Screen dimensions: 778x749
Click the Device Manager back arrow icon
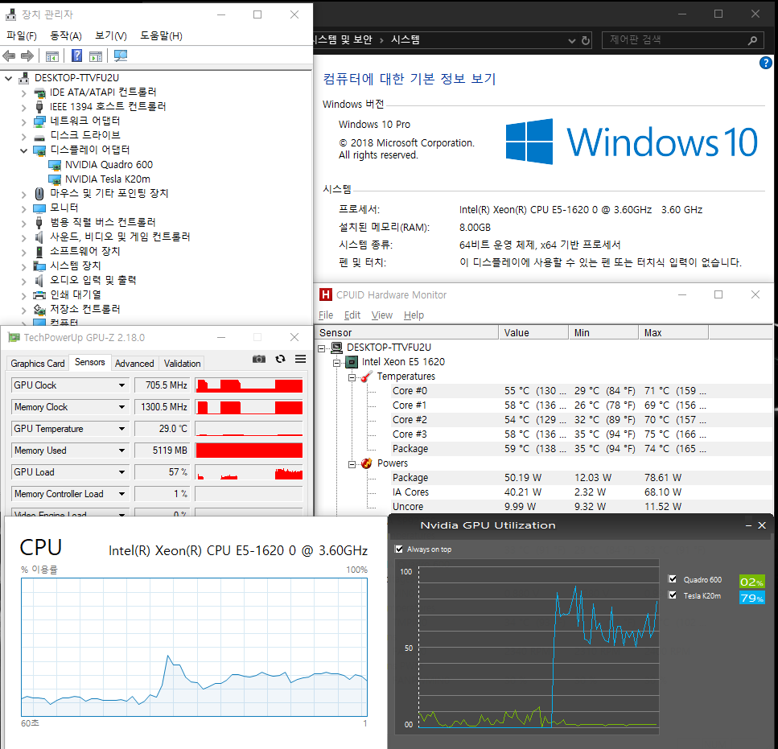(9, 56)
